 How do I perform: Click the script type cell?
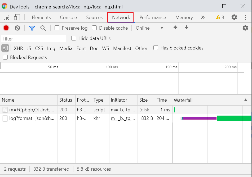point(100,110)
